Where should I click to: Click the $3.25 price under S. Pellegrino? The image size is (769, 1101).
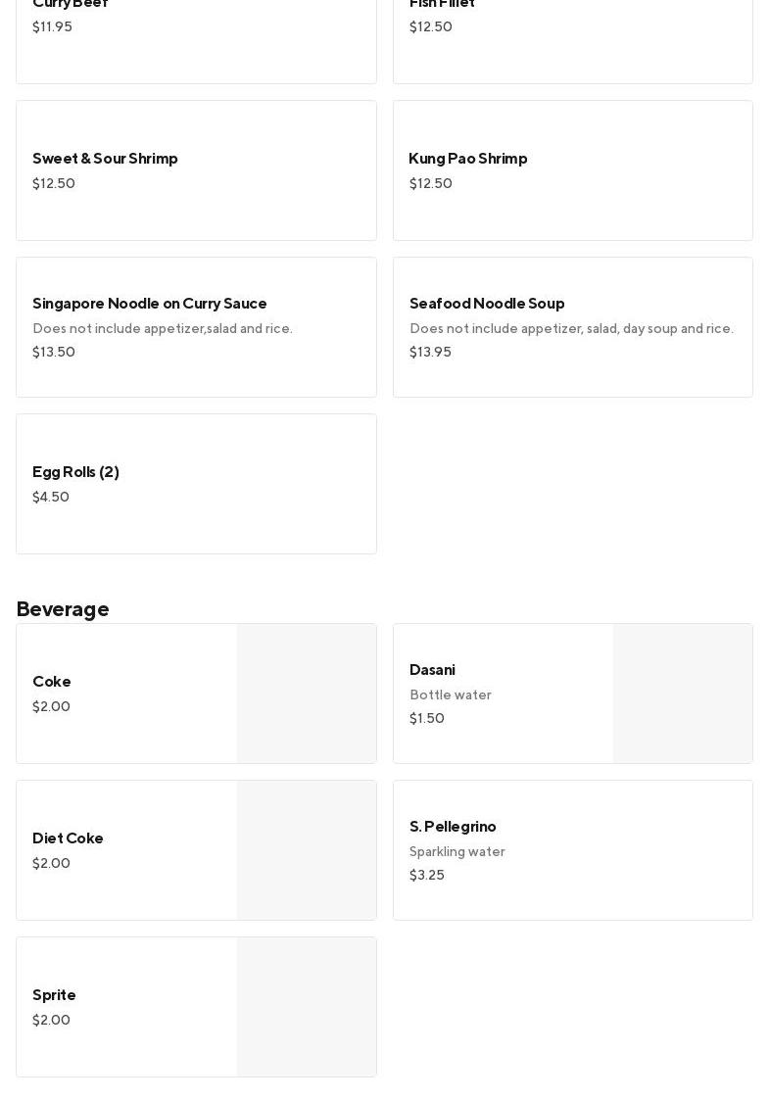pos(427,876)
